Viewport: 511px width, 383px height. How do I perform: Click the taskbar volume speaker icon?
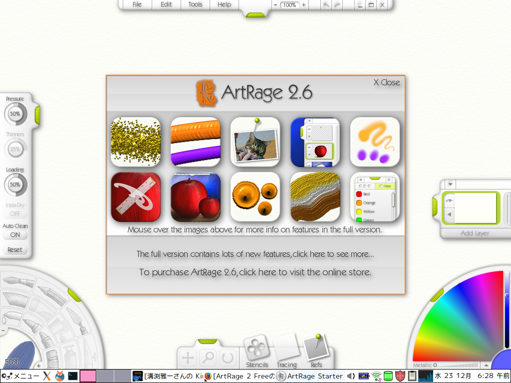[x=351, y=376]
